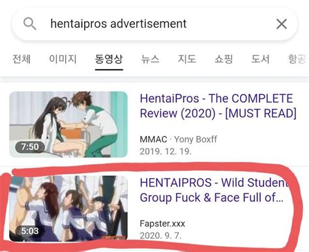The width and height of the screenshot is (309, 252).
Task: Open the 도서 tab
Action: coord(260,59)
